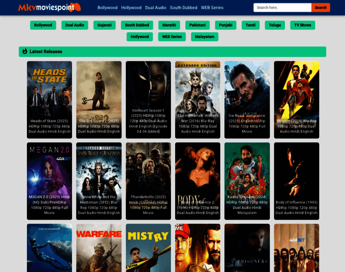Screen dimensions: 345x272
Task: Open the Bollywood menu in the top navigation
Action: click(108, 8)
